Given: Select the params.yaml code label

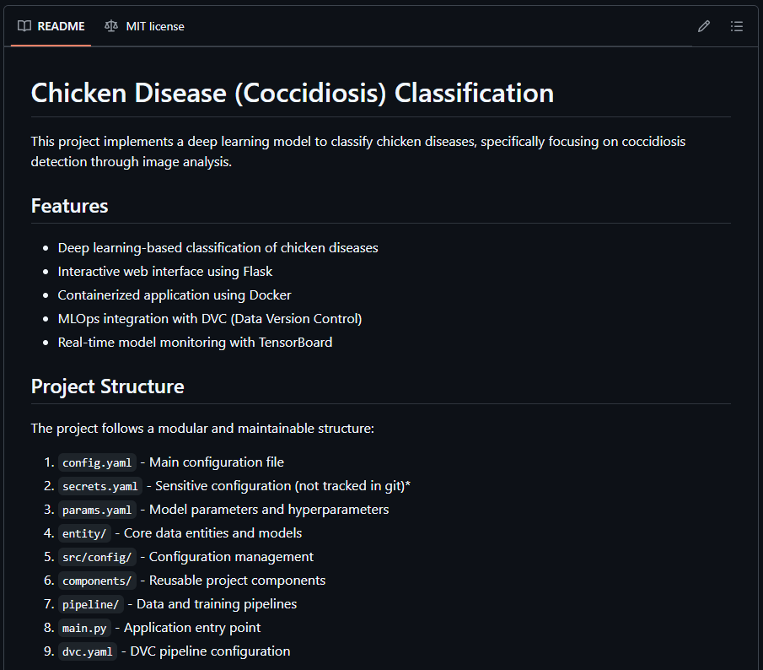Looking at the screenshot, I should (97, 510).
